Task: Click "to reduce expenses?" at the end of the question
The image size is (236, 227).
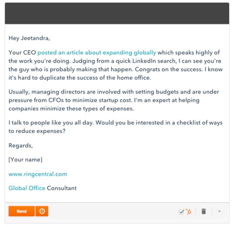Action: click(x=37, y=131)
